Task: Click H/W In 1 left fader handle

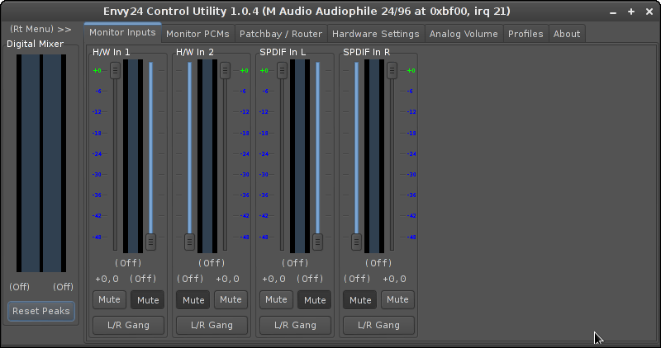Action: (x=115, y=70)
